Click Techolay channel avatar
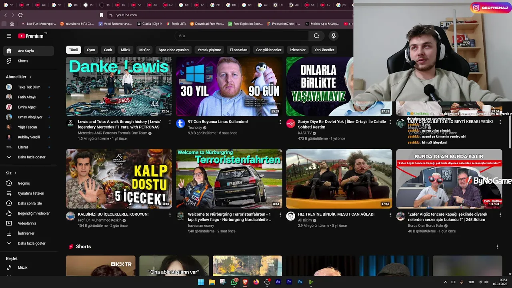Screen dimensions: 512x288 [180, 124]
